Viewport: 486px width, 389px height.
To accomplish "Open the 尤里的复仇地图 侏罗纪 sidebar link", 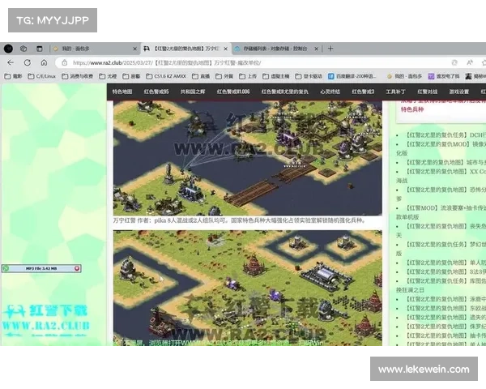I will (446, 327).
